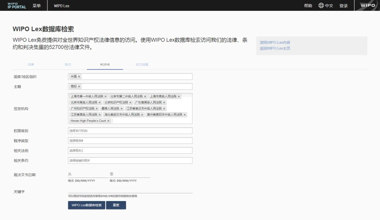The width and height of the screenshot is (380, 220).
Task: Focus the 至 end date field
Action: point(130,174)
